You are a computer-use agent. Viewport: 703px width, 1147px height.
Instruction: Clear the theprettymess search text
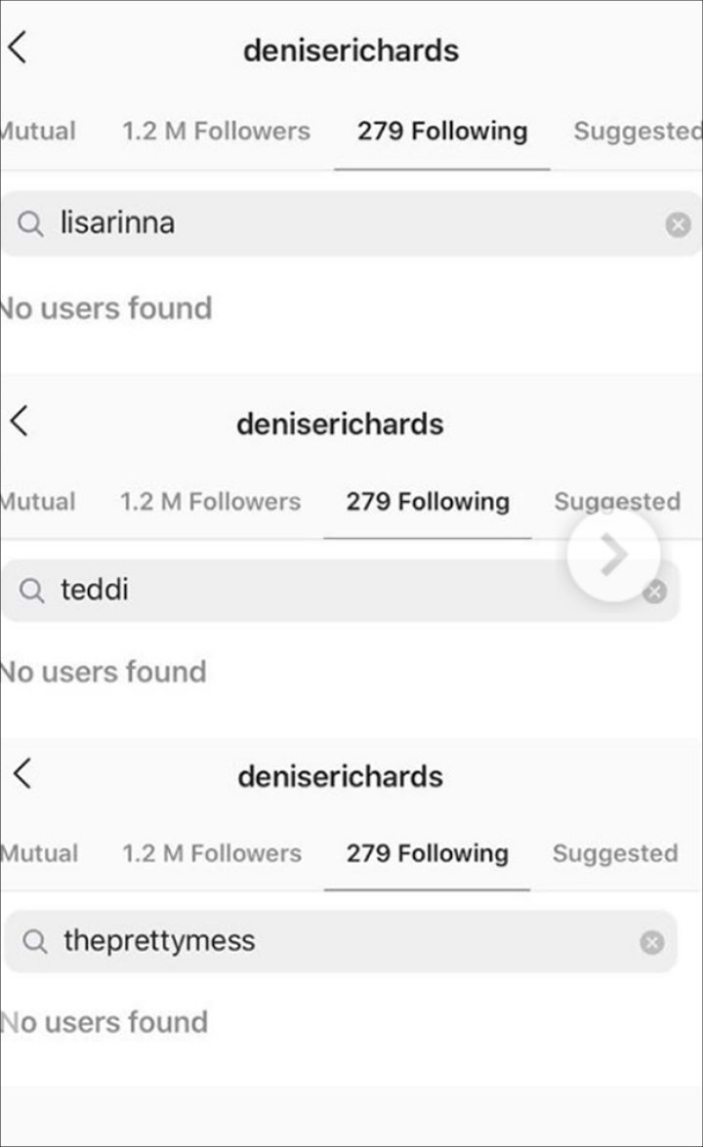(x=652, y=942)
